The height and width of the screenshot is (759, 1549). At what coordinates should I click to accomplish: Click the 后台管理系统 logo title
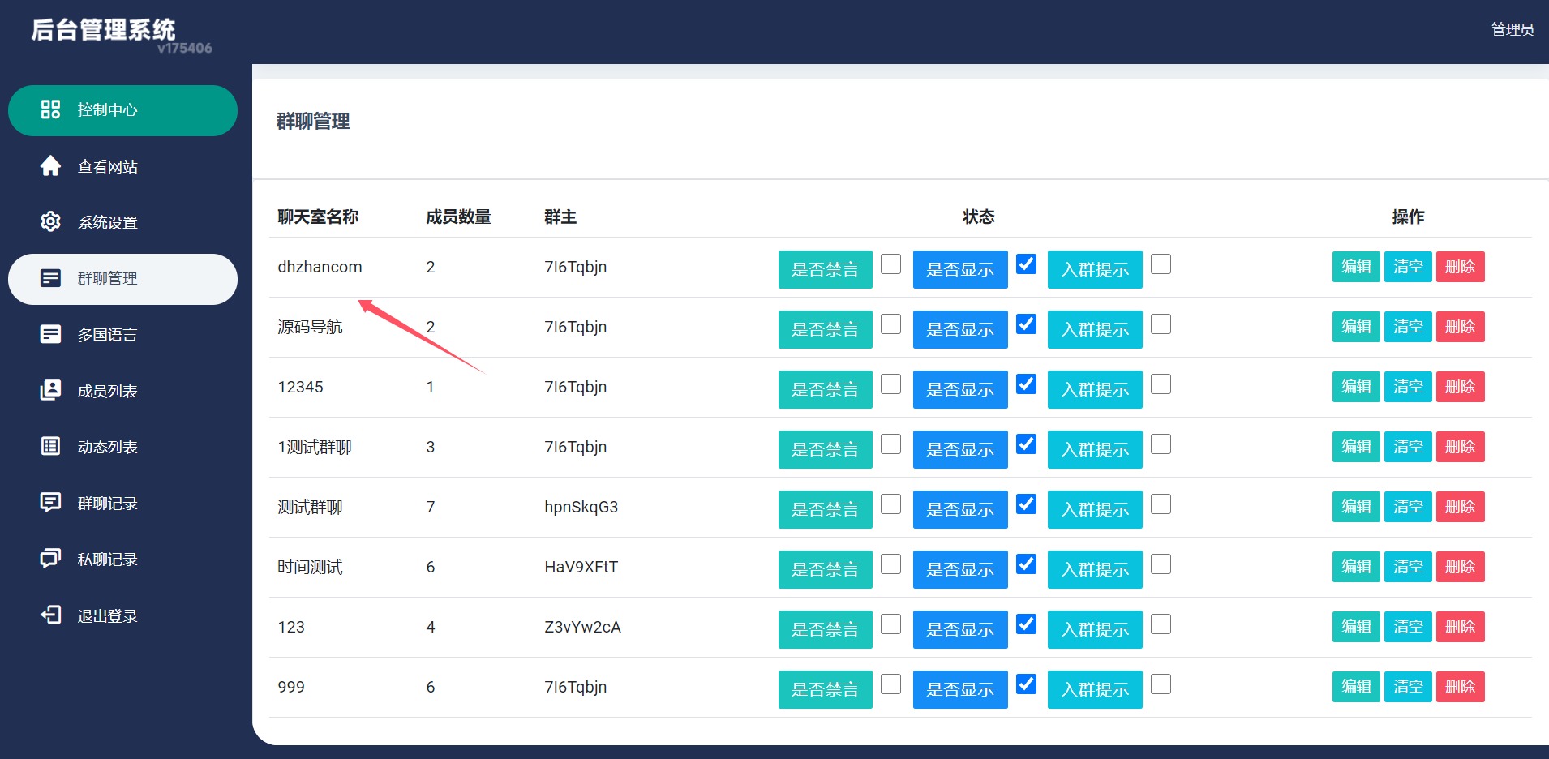[103, 30]
